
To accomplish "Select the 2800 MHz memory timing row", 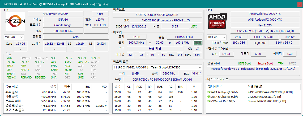I will coord(157,96).
